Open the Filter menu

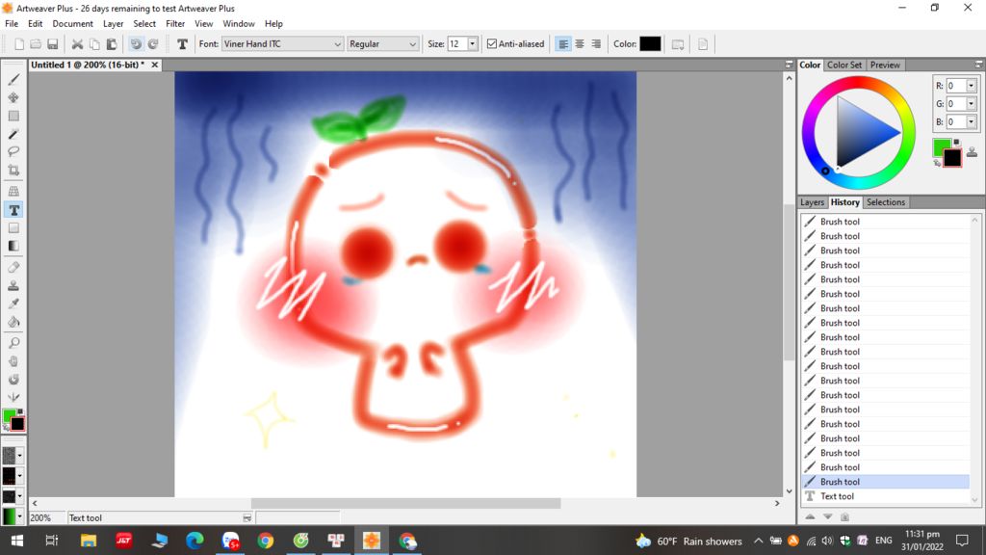[175, 24]
